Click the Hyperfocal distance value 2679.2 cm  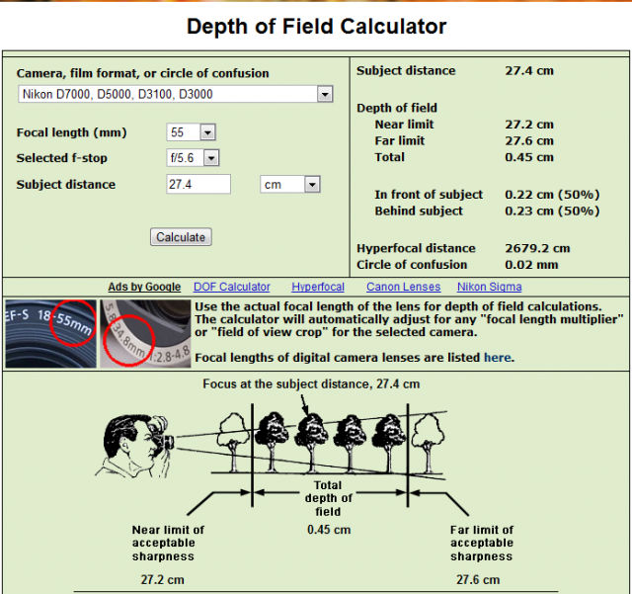tap(537, 248)
